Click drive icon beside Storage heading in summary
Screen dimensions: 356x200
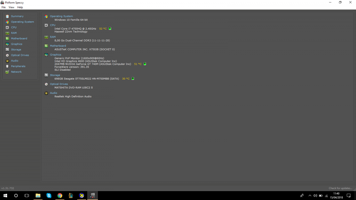pyautogui.click(x=46, y=75)
